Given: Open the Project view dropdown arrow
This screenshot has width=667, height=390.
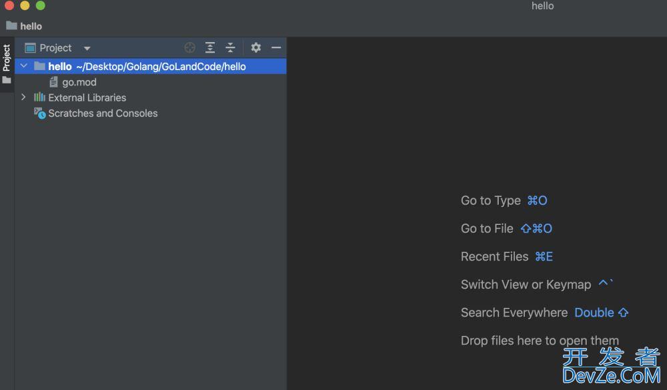Looking at the screenshot, I should point(87,49).
